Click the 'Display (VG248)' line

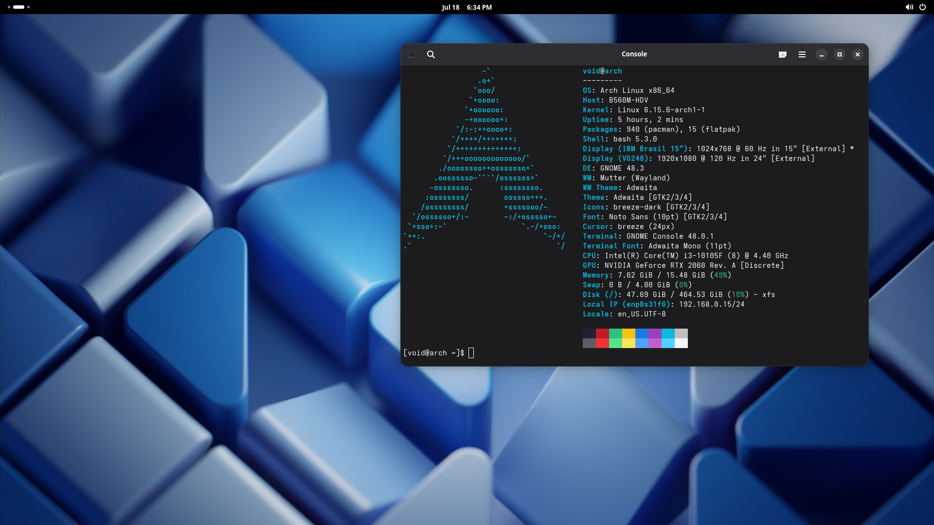[x=699, y=158]
